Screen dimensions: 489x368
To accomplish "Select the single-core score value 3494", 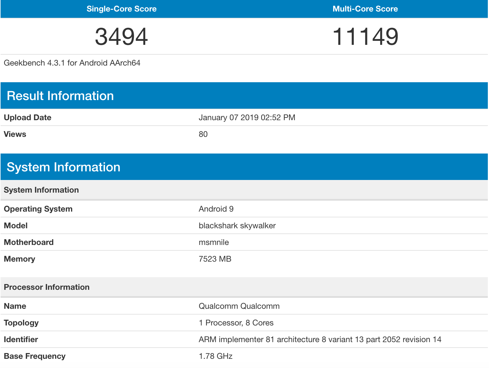I will point(121,37).
